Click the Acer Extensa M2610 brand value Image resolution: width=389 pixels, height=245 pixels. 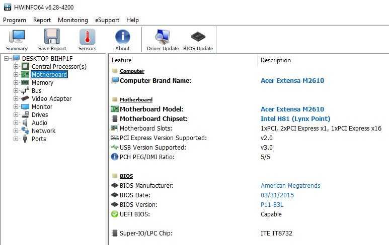point(292,80)
